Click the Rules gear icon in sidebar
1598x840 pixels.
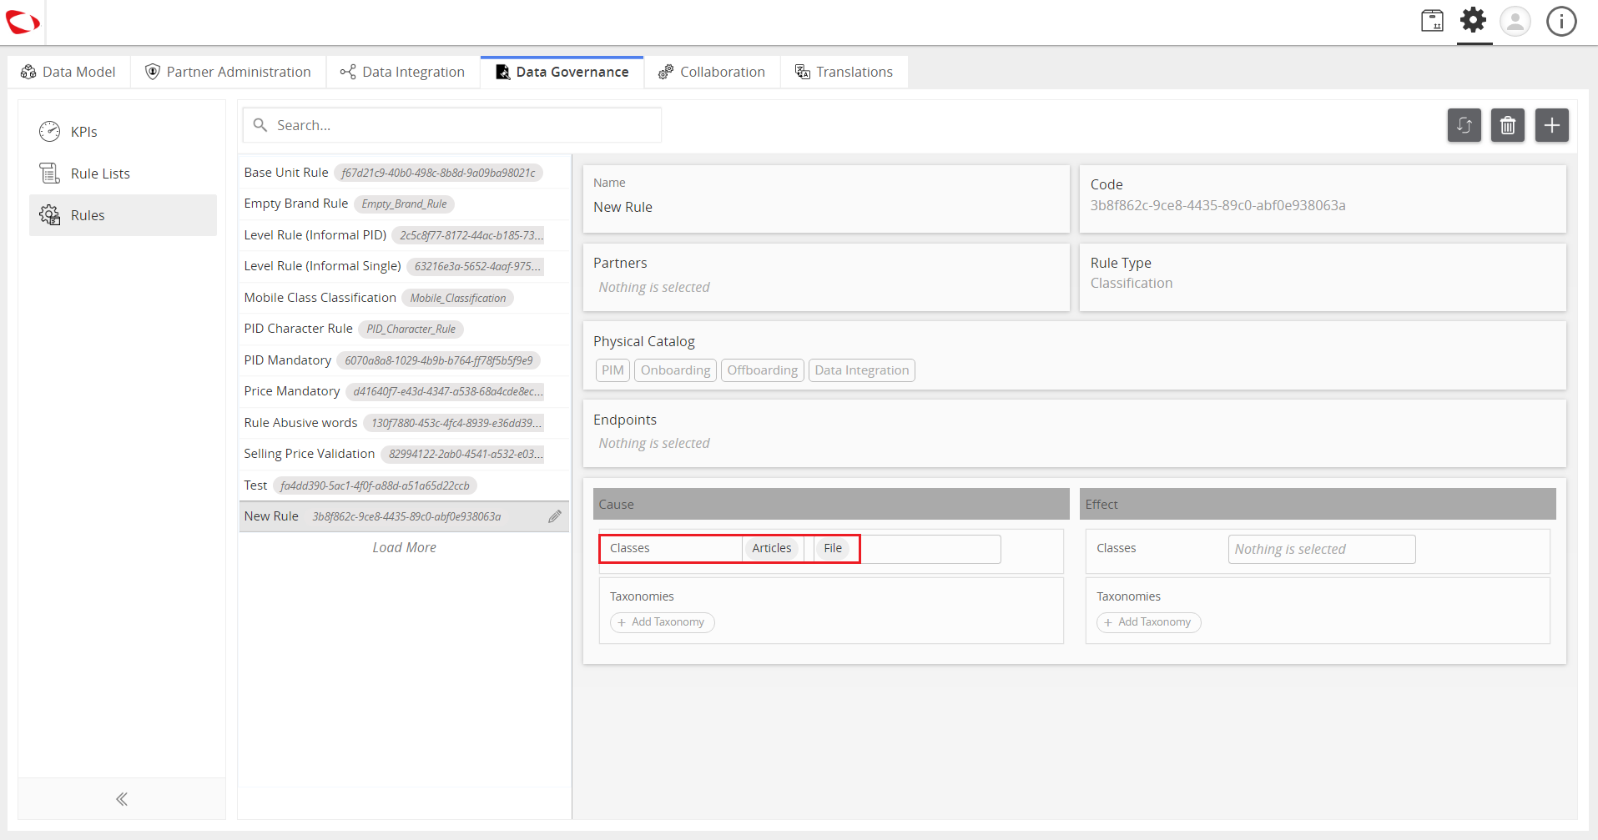point(50,215)
